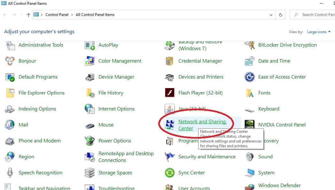Image resolution: width=335 pixels, height=190 pixels.
Task: Click the Indexing Options icon
Action: click(x=10, y=109)
